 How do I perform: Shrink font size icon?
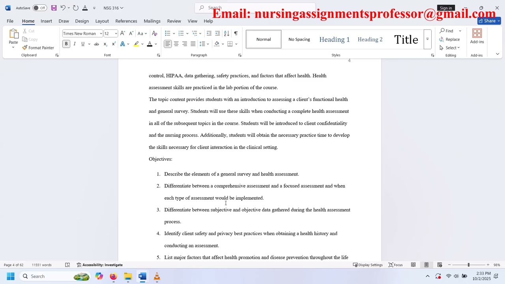tap(131, 34)
